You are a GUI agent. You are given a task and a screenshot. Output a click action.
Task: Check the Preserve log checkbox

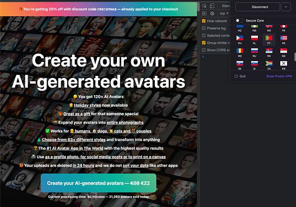[x=204, y=28]
